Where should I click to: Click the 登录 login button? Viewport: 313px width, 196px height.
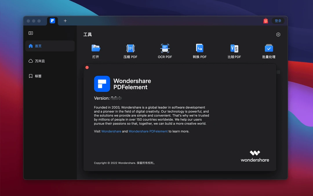click(278, 21)
